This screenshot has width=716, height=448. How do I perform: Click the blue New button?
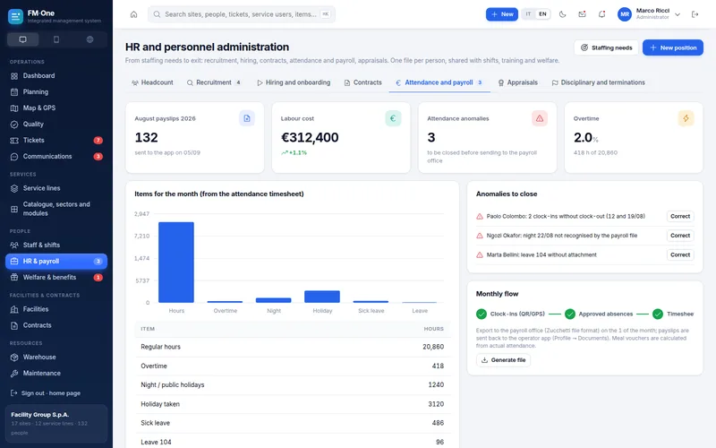502,14
